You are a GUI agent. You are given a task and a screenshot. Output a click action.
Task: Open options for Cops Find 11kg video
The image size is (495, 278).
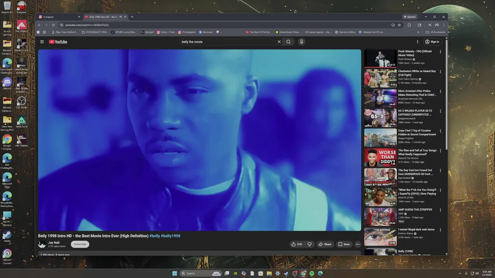click(440, 131)
